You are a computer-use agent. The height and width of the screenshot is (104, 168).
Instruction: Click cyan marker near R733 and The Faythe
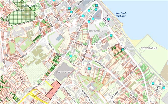[x=89, y=68]
